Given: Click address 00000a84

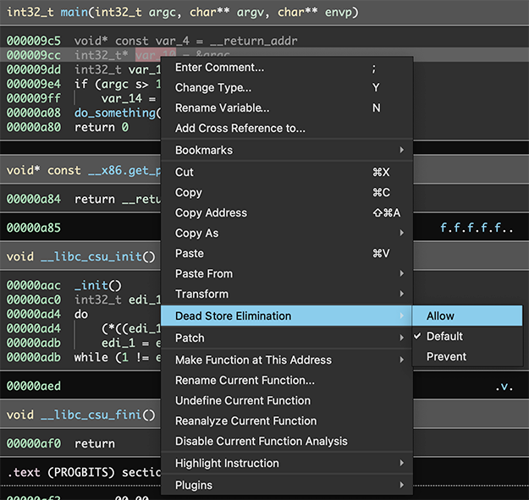Looking at the screenshot, I should click(34, 200).
